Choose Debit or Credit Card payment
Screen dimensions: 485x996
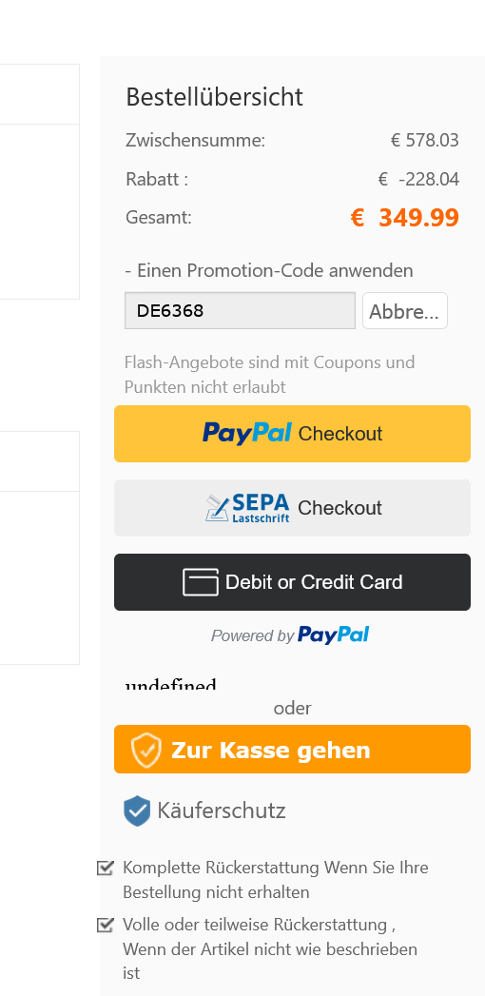[x=293, y=582]
